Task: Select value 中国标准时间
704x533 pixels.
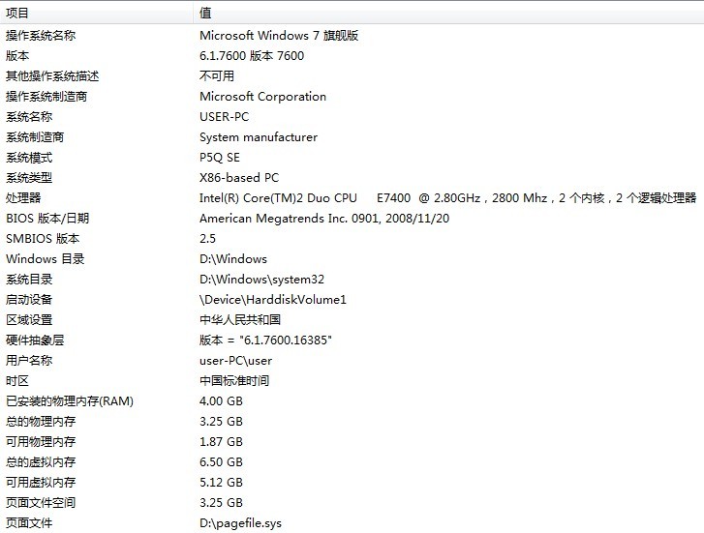Action: (234, 381)
